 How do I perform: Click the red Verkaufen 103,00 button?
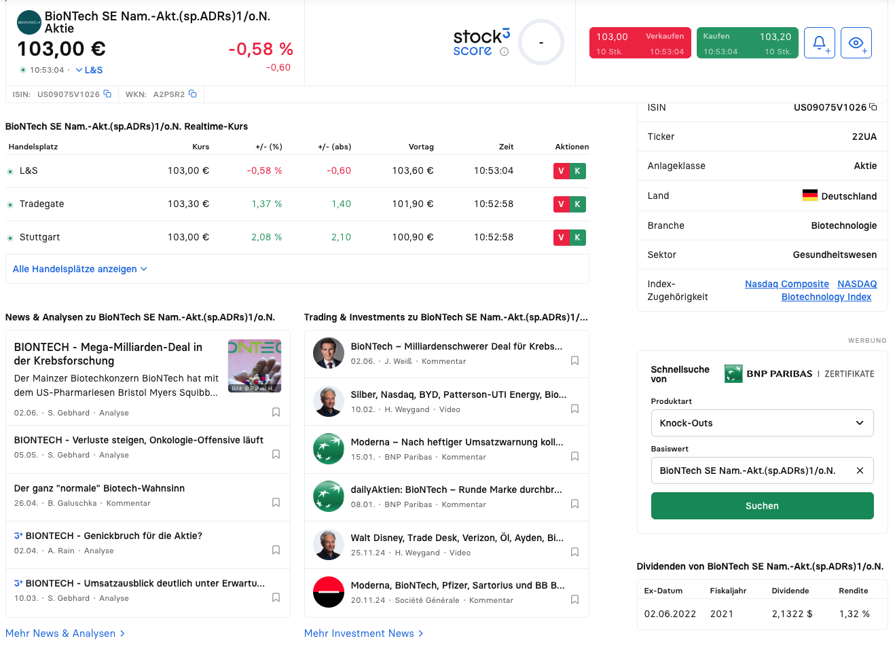pos(640,43)
